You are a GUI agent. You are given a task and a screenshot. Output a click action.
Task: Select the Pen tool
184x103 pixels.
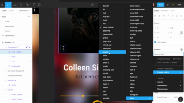pyautogui.click(x=27, y=5)
